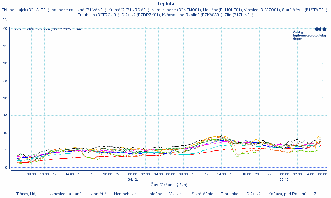
Task: Select the Troubsko legend label
Action: point(229,194)
